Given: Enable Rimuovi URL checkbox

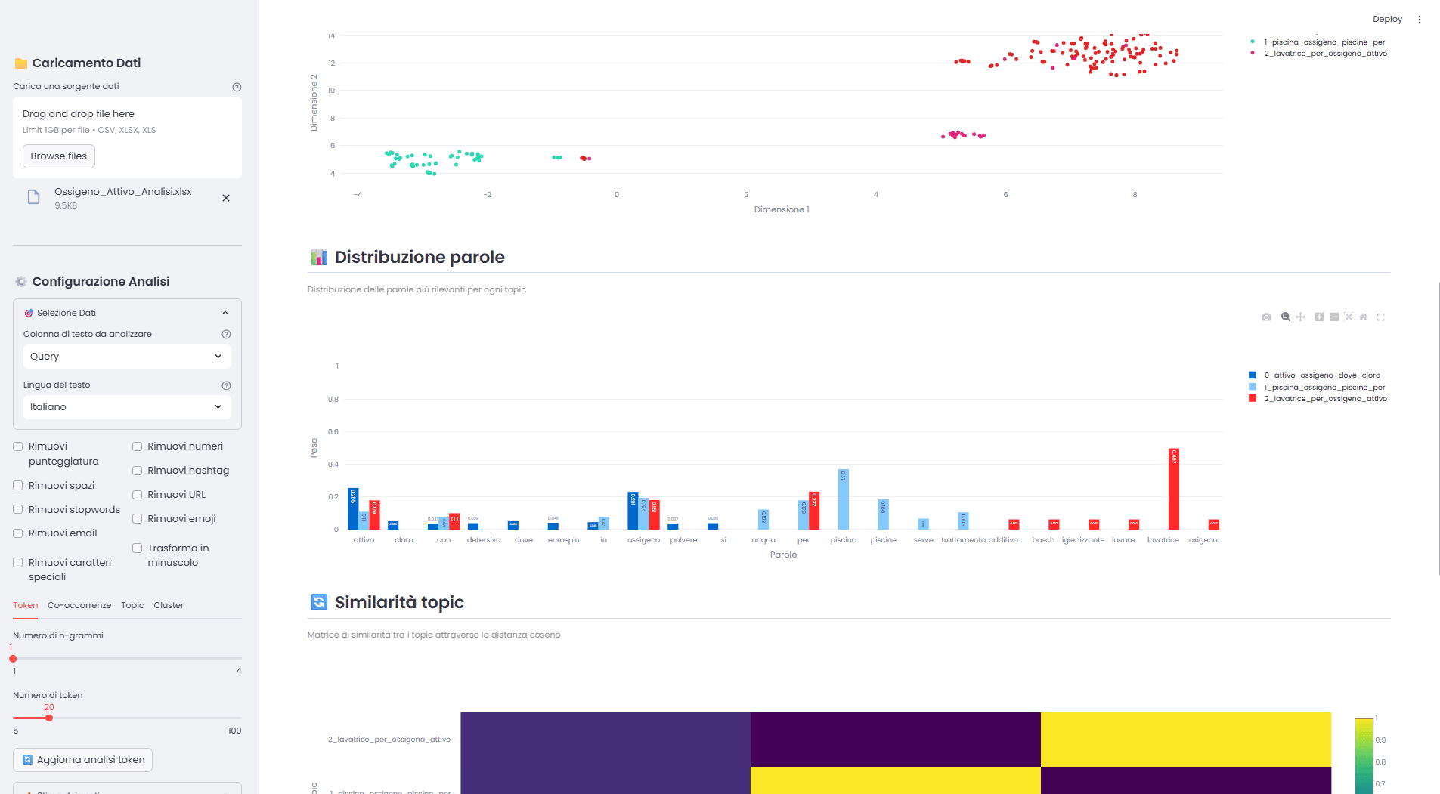Looking at the screenshot, I should coord(138,495).
